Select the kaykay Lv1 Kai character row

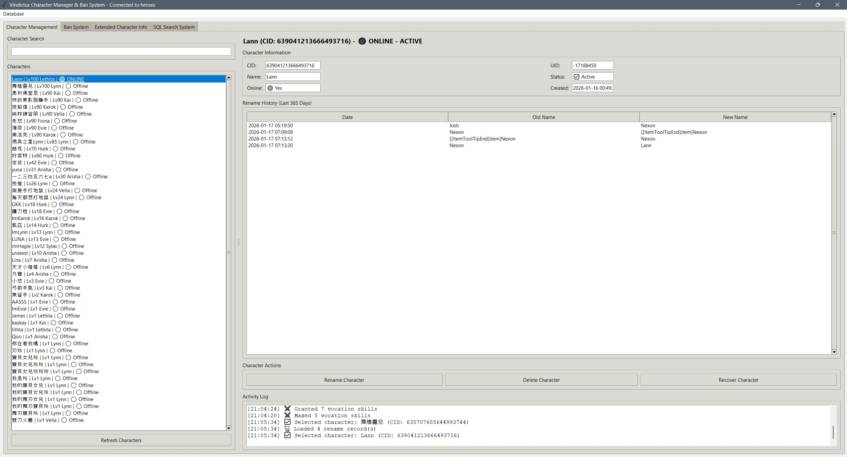pos(119,323)
